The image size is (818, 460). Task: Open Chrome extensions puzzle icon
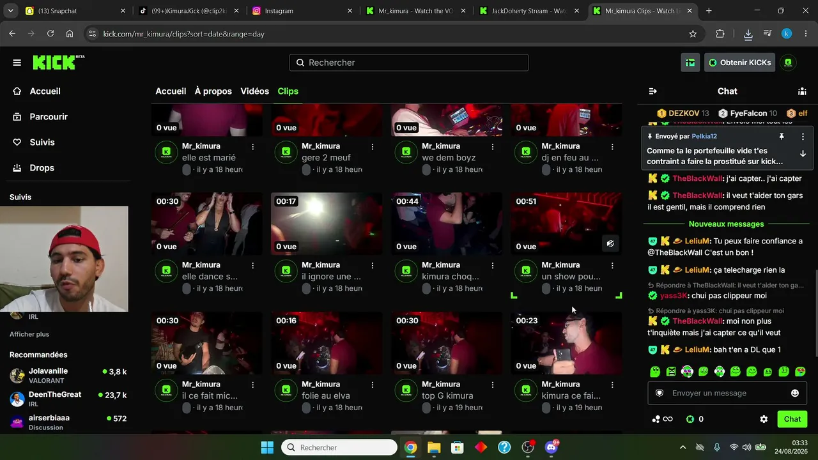click(x=720, y=34)
